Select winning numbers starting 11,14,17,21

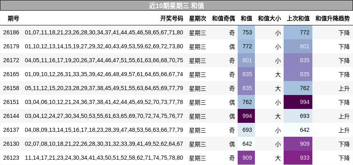point(104,158)
